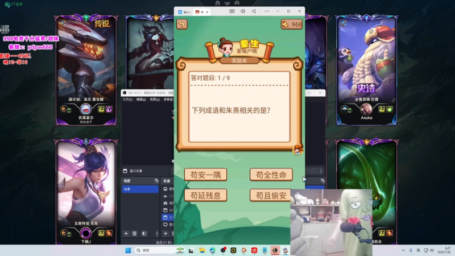Choose the answer 苟安一隅
The width and height of the screenshot is (455, 256).
(x=205, y=175)
